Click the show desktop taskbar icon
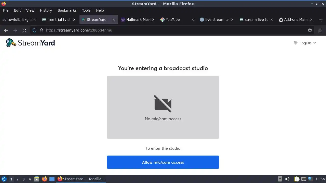326x183 pixels. click(x=52, y=179)
